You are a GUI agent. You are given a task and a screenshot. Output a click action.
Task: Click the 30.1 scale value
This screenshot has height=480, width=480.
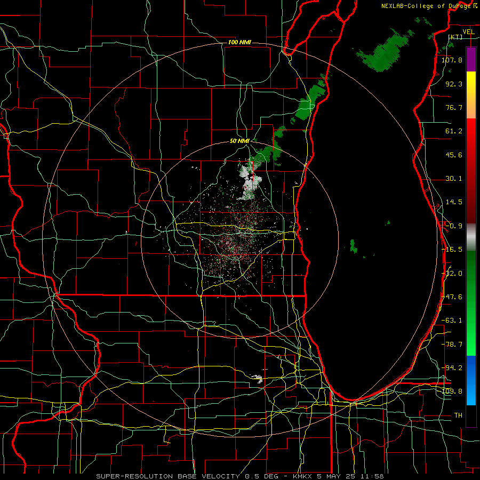[454, 179]
